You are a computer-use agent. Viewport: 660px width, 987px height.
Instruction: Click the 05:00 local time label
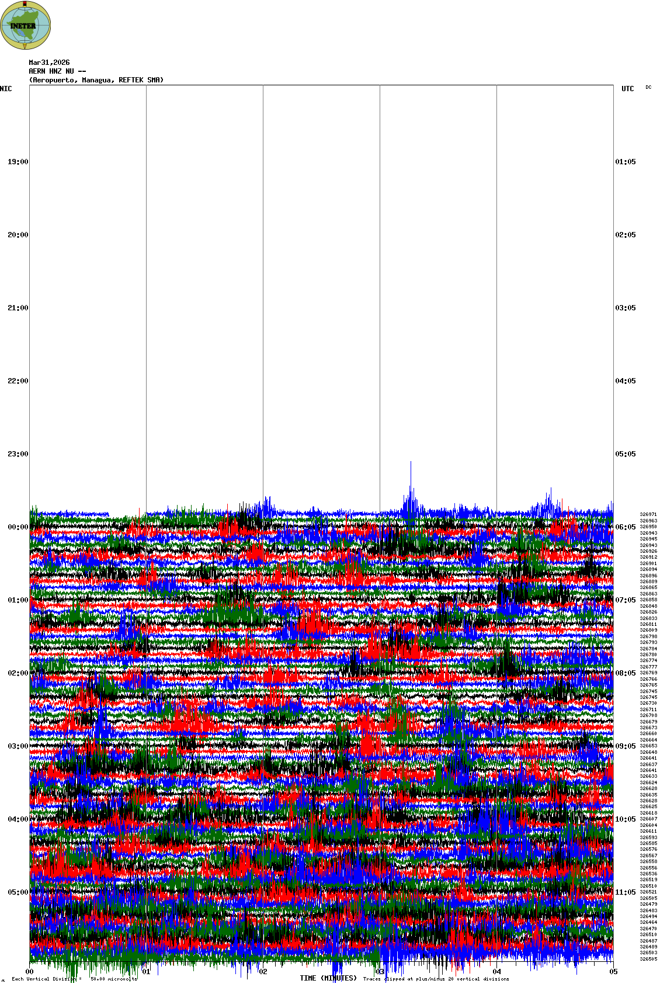18,892
